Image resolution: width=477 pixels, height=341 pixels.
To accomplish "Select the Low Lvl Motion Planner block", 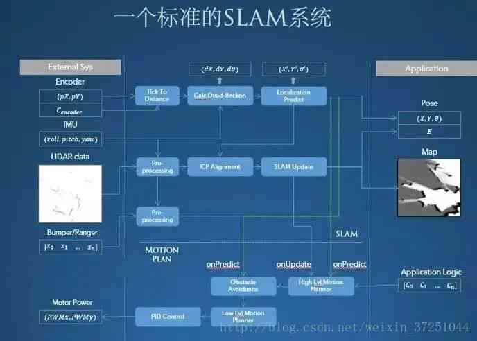I will click(243, 317).
